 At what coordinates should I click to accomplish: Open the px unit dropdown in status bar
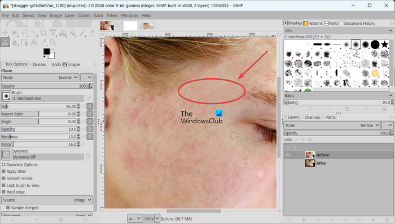134,219
